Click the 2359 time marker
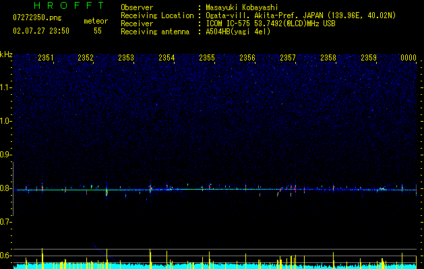The width and height of the screenshot is (424, 269). tap(369, 58)
